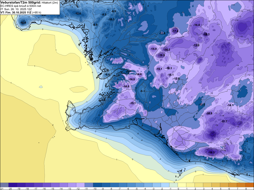Click the -14.1 temperature value
The height and width of the screenshot is (190, 254).
tap(230, 105)
